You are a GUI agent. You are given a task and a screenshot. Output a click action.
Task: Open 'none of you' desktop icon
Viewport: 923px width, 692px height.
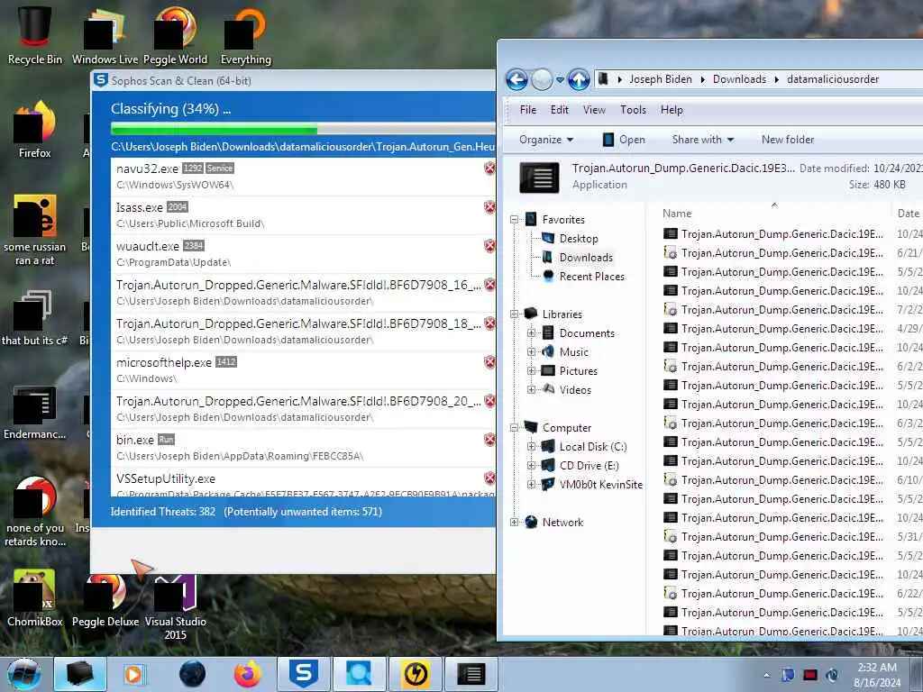tap(35, 511)
